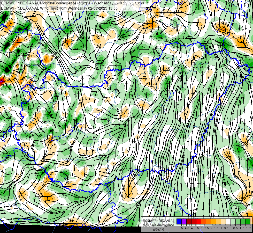
Task: Click the -3.5 legend tick label
Action: pos(196,228)
